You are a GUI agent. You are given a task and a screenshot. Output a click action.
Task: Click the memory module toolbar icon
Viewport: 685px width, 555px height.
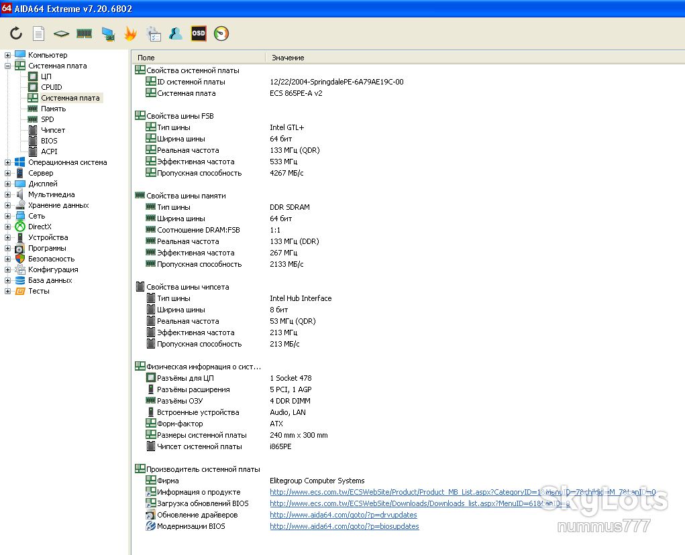click(x=85, y=34)
